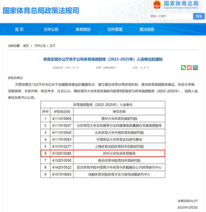Set font size to medium (中)
206x212 pixels.
pyautogui.click(x=145, y=68)
